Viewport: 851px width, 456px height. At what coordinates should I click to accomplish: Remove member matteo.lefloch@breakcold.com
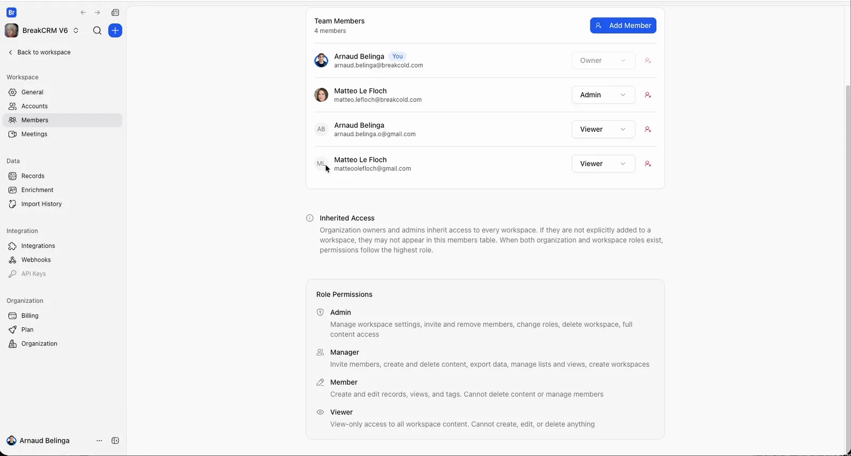(x=648, y=95)
